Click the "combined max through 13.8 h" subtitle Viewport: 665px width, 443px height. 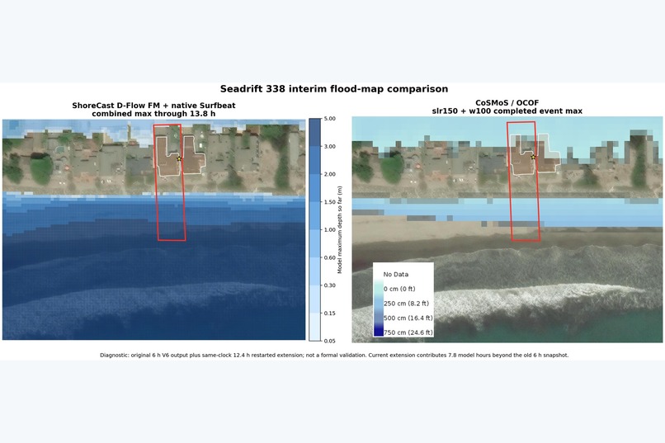pos(153,114)
